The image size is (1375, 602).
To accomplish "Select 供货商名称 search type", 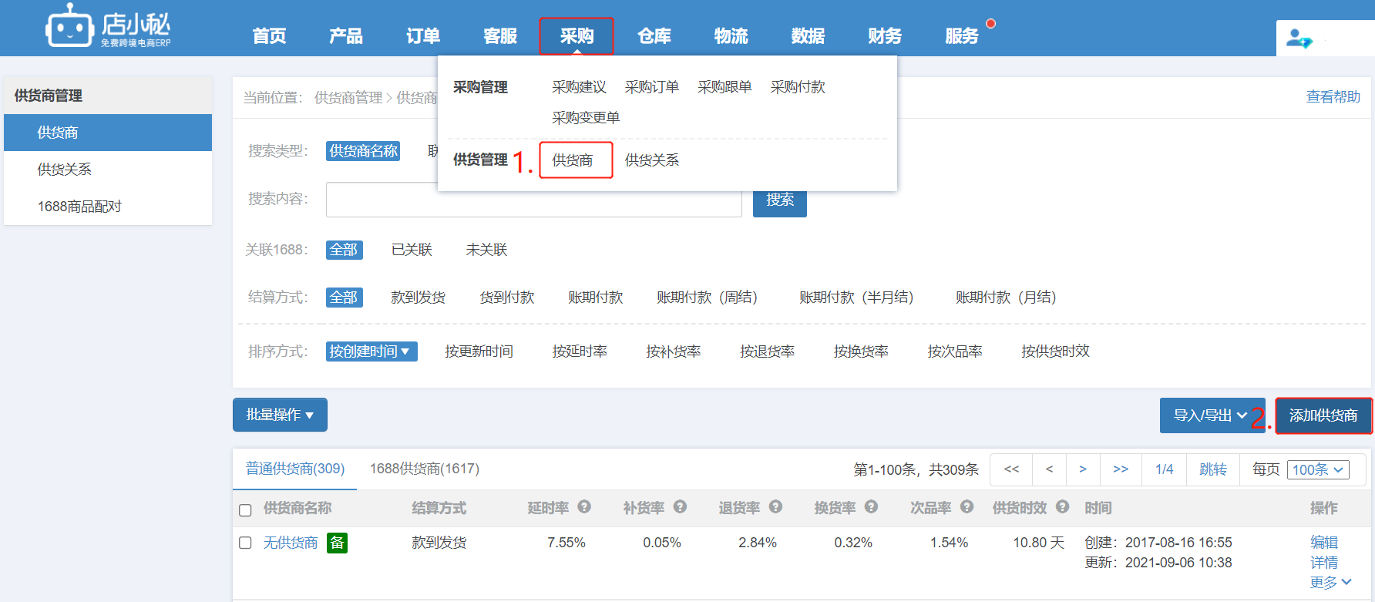I will [x=363, y=151].
